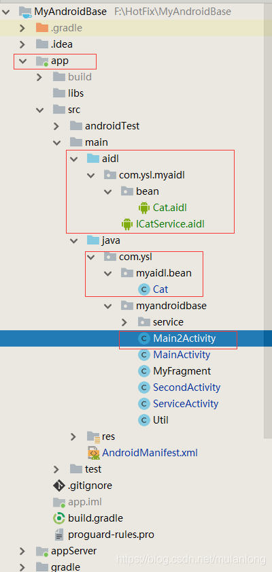Click the androidTest folder icon
The image size is (272, 572).
[76, 126]
